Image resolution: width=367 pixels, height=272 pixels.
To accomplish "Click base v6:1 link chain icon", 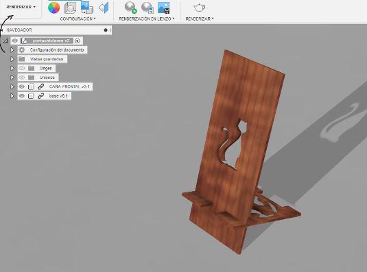I will pyautogui.click(x=41, y=96).
